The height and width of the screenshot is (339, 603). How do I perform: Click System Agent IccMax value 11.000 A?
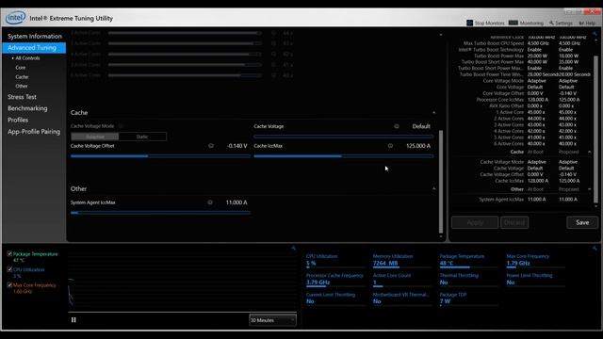pyautogui.click(x=236, y=202)
